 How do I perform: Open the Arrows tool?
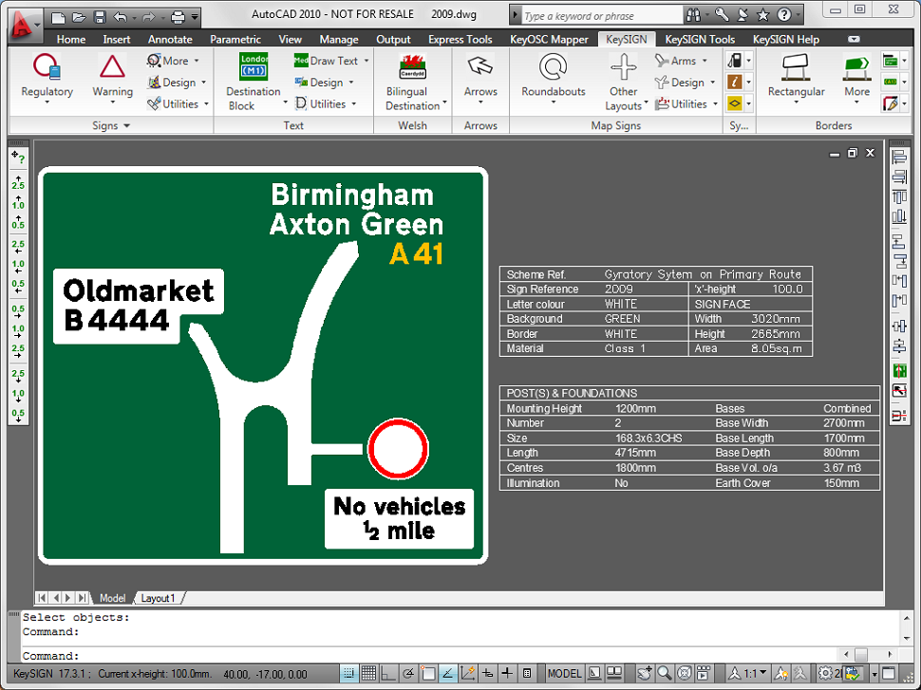480,80
